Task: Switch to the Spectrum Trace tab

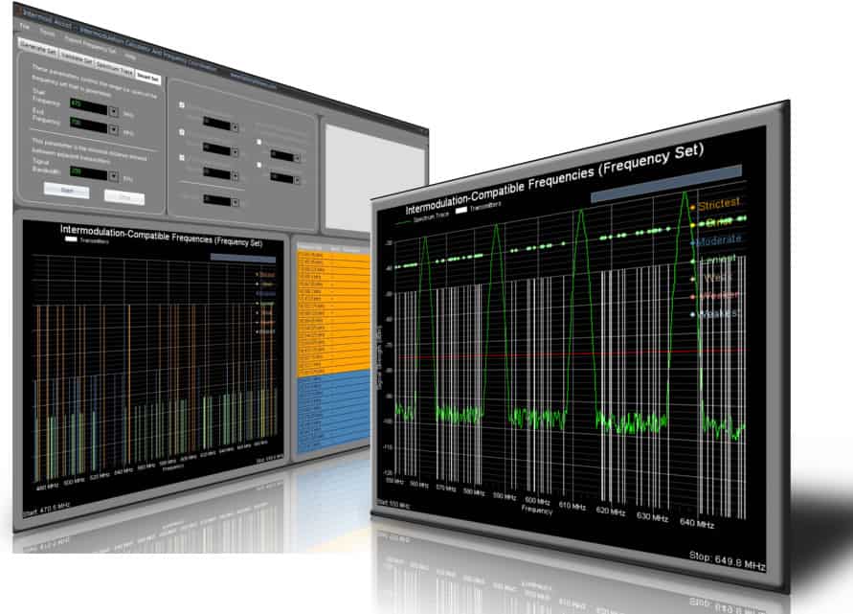Action: pos(115,69)
